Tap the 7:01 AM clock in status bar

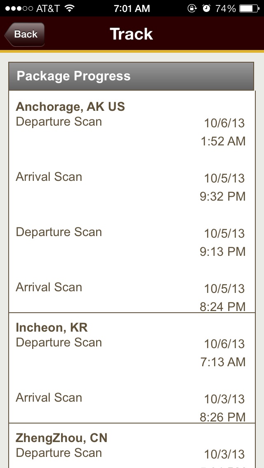pos(132,8)
